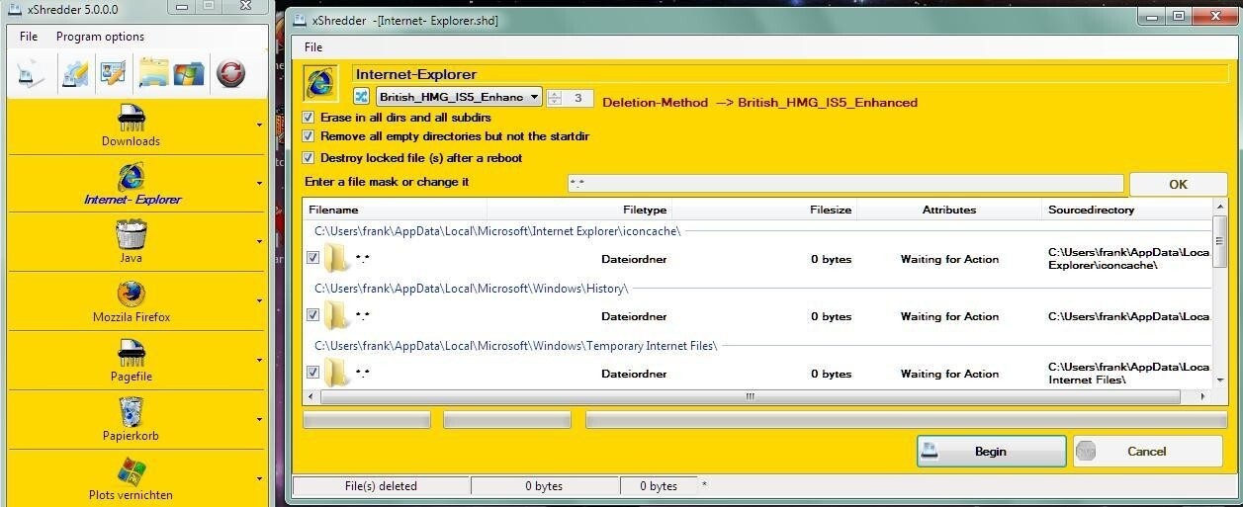This screenshot has height=507, width=1243.
Task: Select the Papierkorb recycle bin icon
Action: tap(131, 412)
